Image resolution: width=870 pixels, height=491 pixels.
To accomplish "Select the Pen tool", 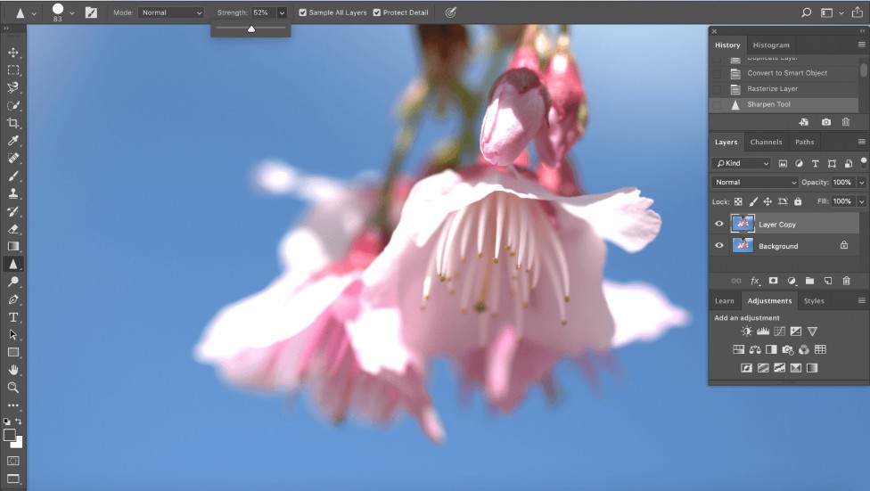I will pyautogui.click(x=13, y=299).
